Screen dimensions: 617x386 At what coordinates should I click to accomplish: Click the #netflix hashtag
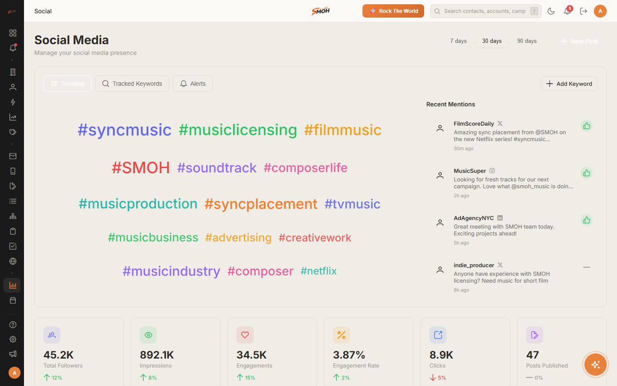319,271
